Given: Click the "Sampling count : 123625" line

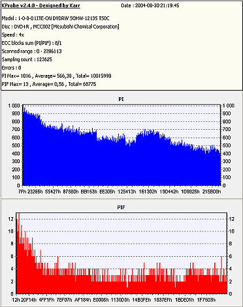Looking at the screenshot, I should [x=27, y=59].
